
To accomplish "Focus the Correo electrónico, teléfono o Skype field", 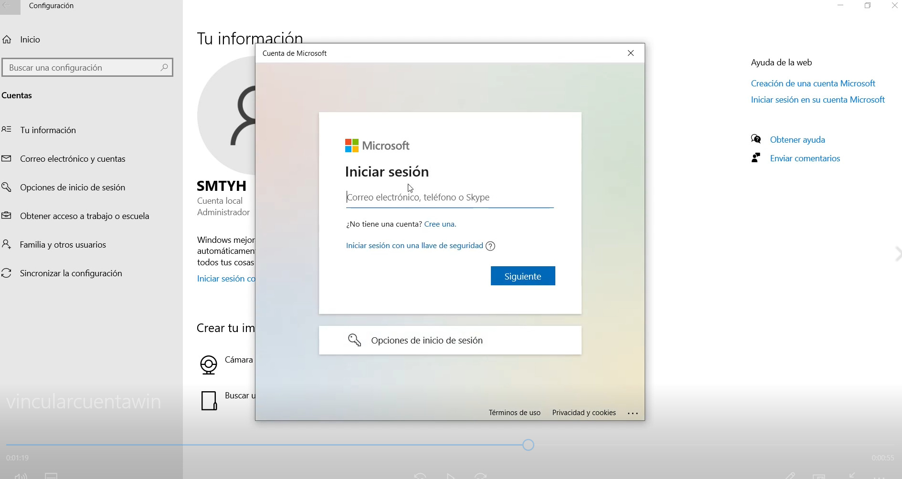I will point(449,198).
